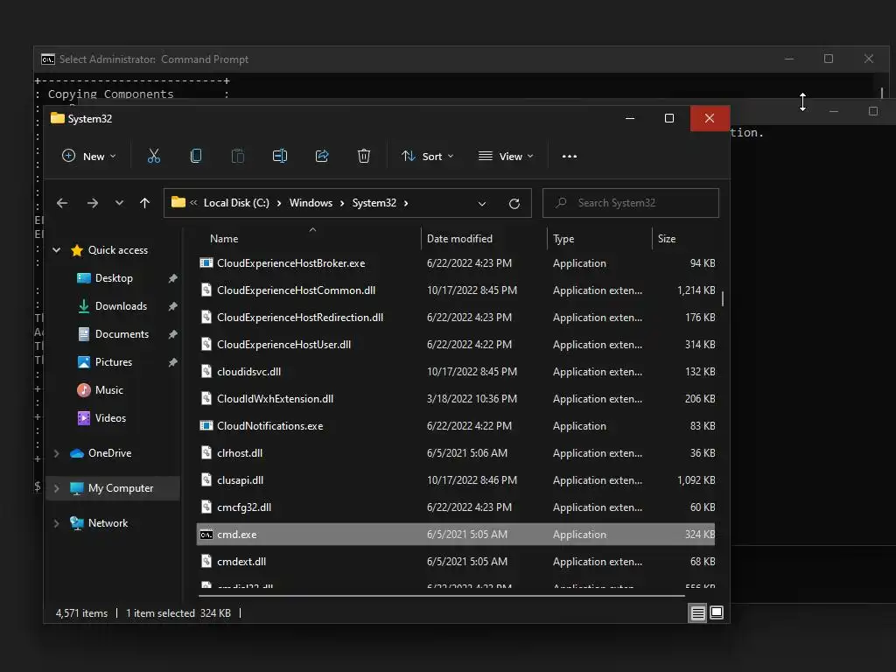Refresh the System32 folder view
This screenshot has width=896, height=672.
(x=514, y=203)
